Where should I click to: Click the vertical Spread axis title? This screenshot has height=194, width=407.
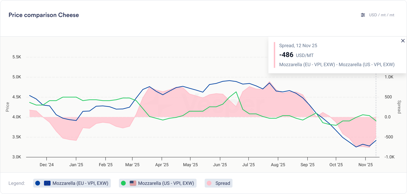(399, 107)
